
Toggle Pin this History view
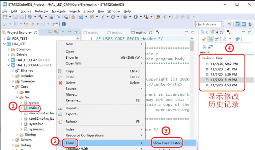(x=216, y=39)
